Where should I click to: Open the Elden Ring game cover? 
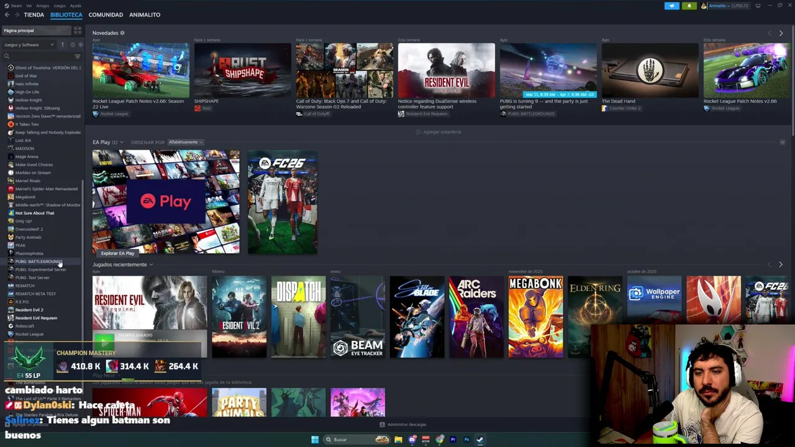pos(595,317)
